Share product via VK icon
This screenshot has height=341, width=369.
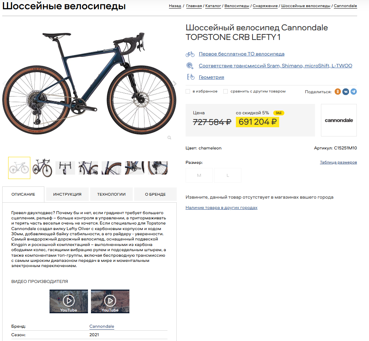pyautogui.click(x=346, y=92)
